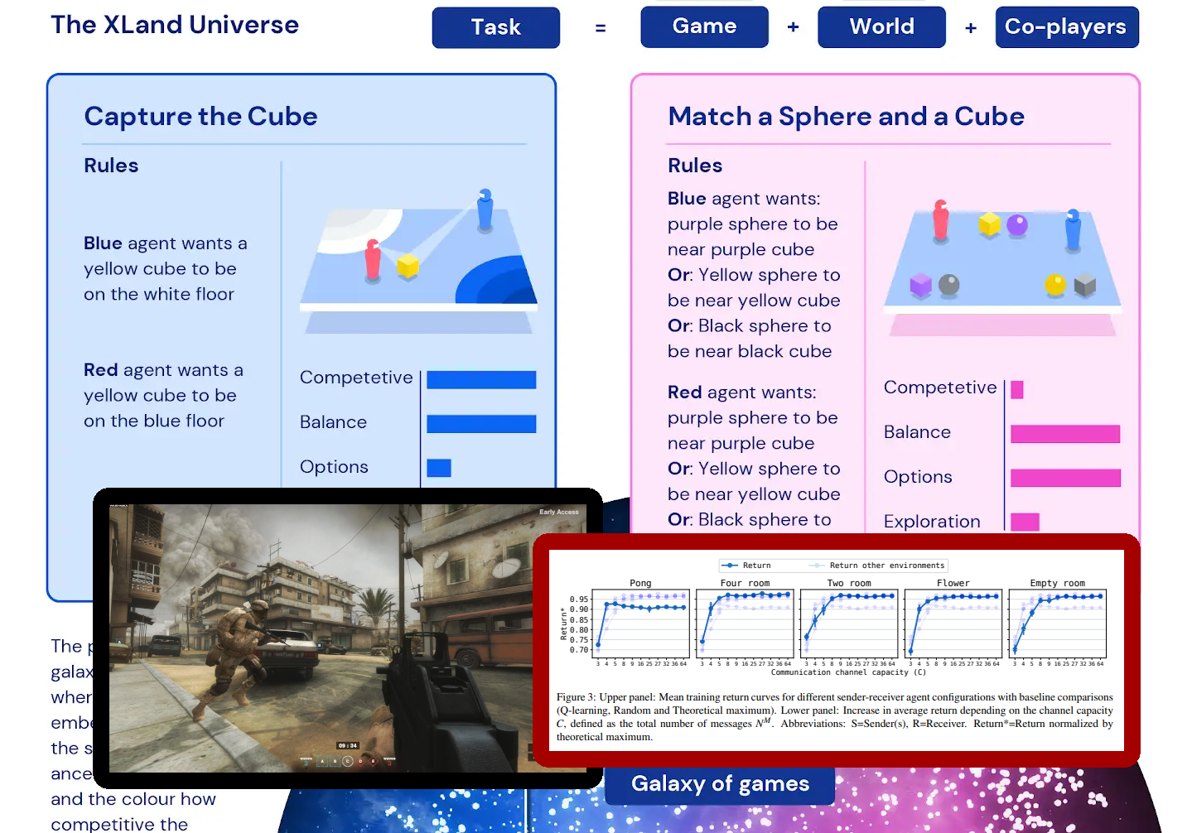
Task: Click the Four room chart
Action: (x=745, y=622)
